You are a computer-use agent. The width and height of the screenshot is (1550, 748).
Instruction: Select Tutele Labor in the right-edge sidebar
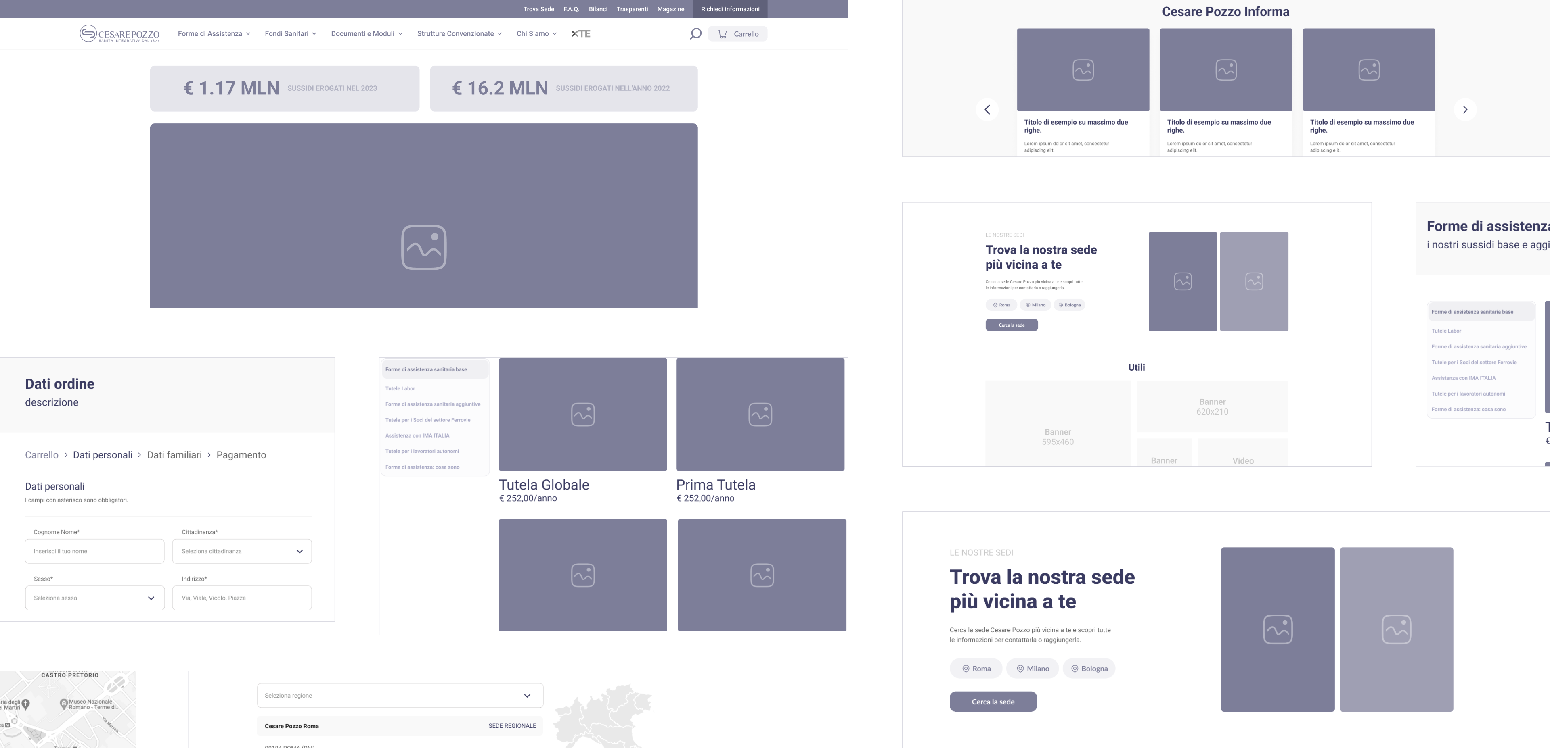click(1446, 331)
